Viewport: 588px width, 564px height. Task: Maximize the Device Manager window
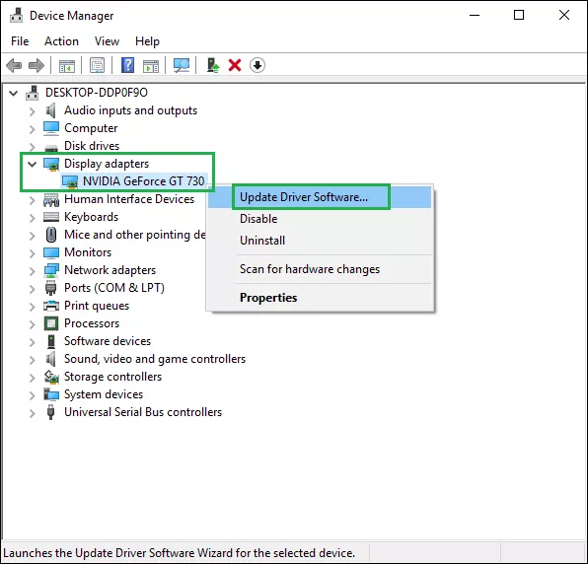(x=519, y=16)
